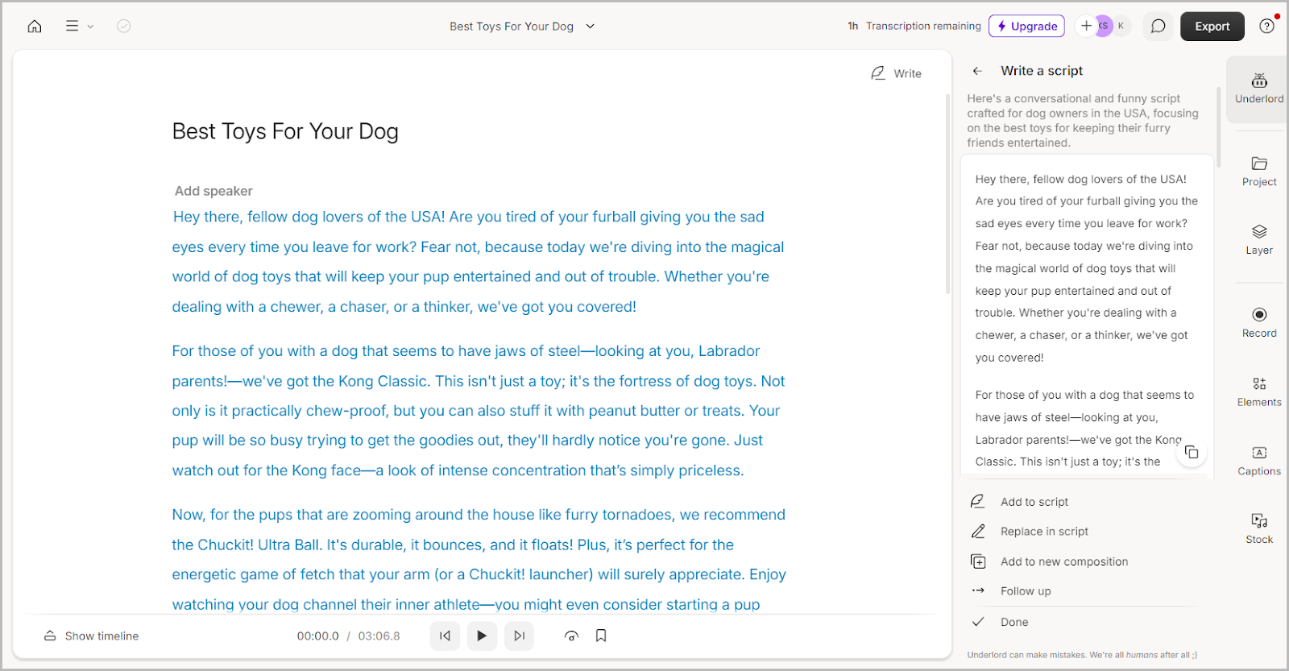Add a collaborator with plus icon

1086,26
